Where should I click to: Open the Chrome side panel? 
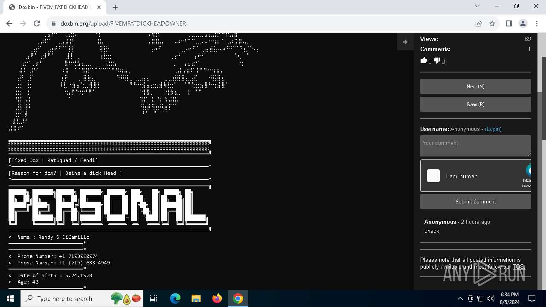[x=509, y=23]
